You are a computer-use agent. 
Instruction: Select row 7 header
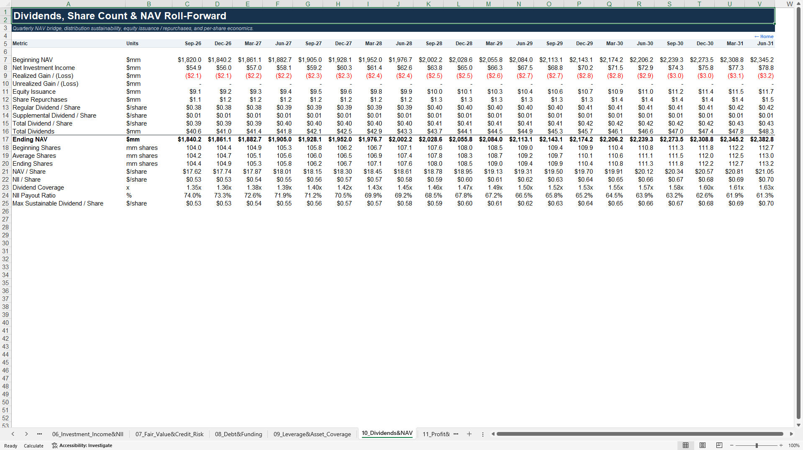5,60
